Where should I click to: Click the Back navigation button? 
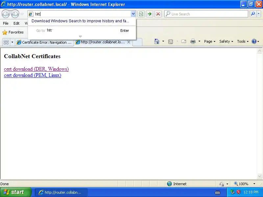coord(6,14)
